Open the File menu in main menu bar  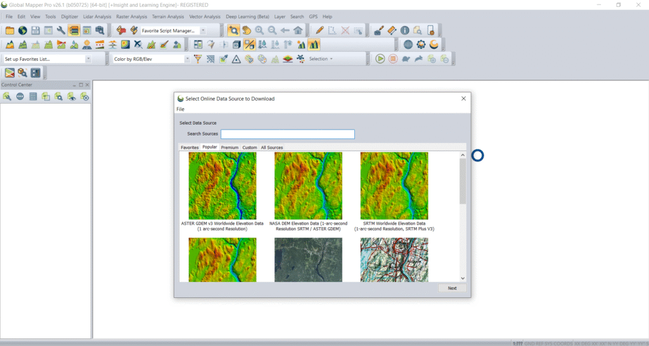point(9,16)
